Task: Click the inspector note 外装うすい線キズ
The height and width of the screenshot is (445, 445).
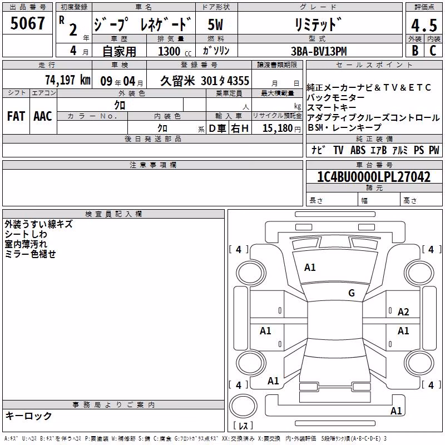Action: click(38, 224)
